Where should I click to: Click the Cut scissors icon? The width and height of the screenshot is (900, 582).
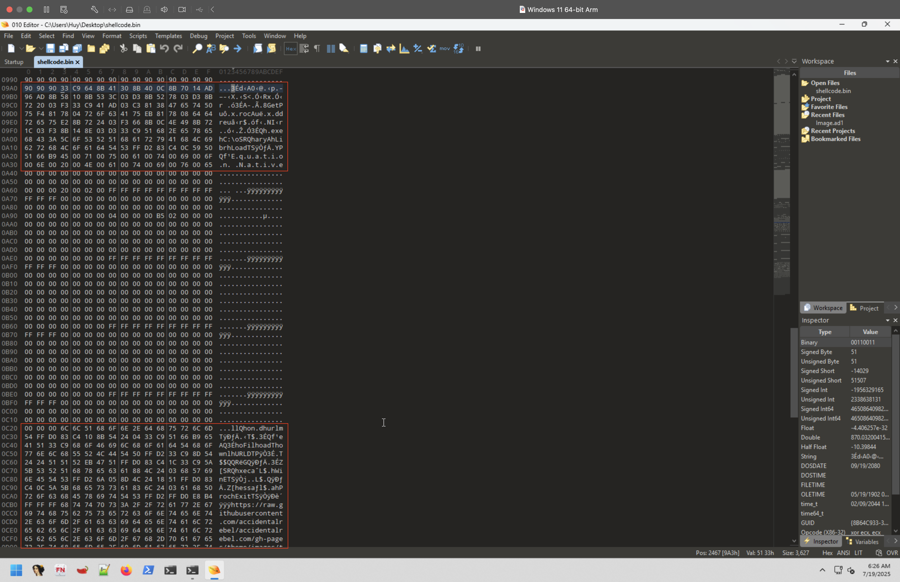(x=123, y=48)
